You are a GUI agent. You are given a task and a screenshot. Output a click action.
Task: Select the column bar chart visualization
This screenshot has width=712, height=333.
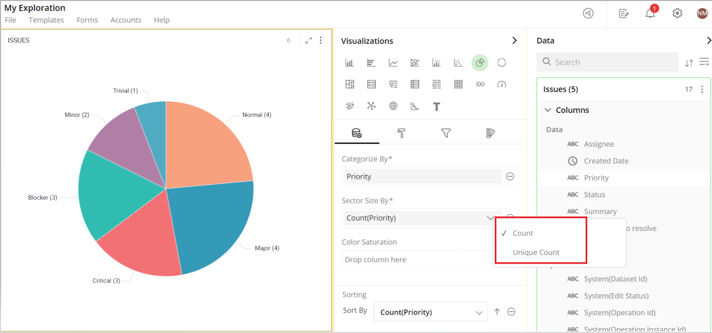coord(350,63)
